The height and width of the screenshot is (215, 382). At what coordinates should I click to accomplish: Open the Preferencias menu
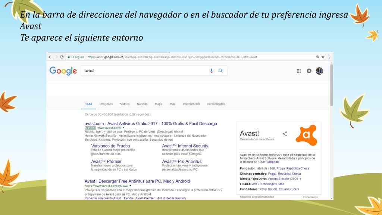point(191,104)
